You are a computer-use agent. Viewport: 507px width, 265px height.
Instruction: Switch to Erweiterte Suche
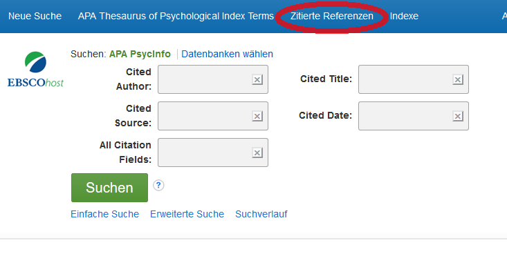pos(187,214)
